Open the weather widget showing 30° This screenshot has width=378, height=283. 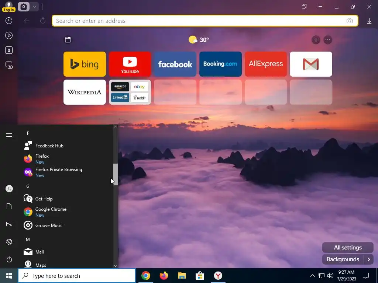click(199, 40)
